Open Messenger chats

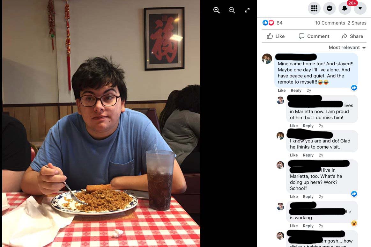coord(329,8)
